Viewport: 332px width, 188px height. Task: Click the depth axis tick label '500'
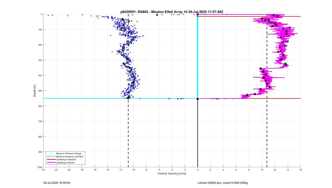tap(40, 91)
